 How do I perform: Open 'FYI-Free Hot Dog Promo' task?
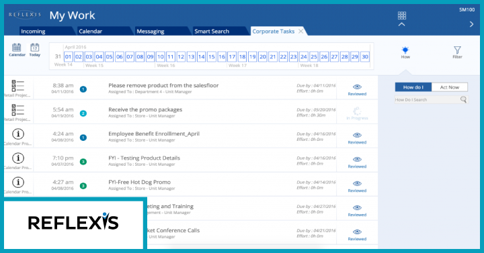139,182
